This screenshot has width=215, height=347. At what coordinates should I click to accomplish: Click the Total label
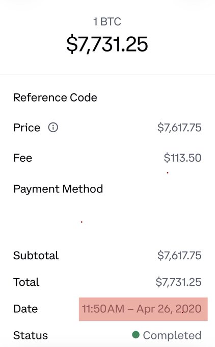tap(26, 282)
